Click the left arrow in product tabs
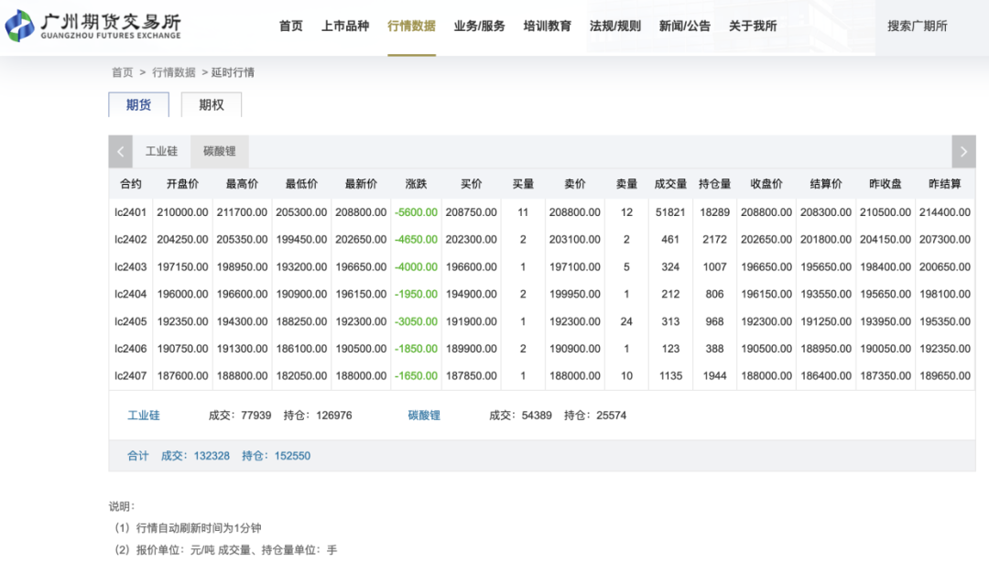 (121, 152)
